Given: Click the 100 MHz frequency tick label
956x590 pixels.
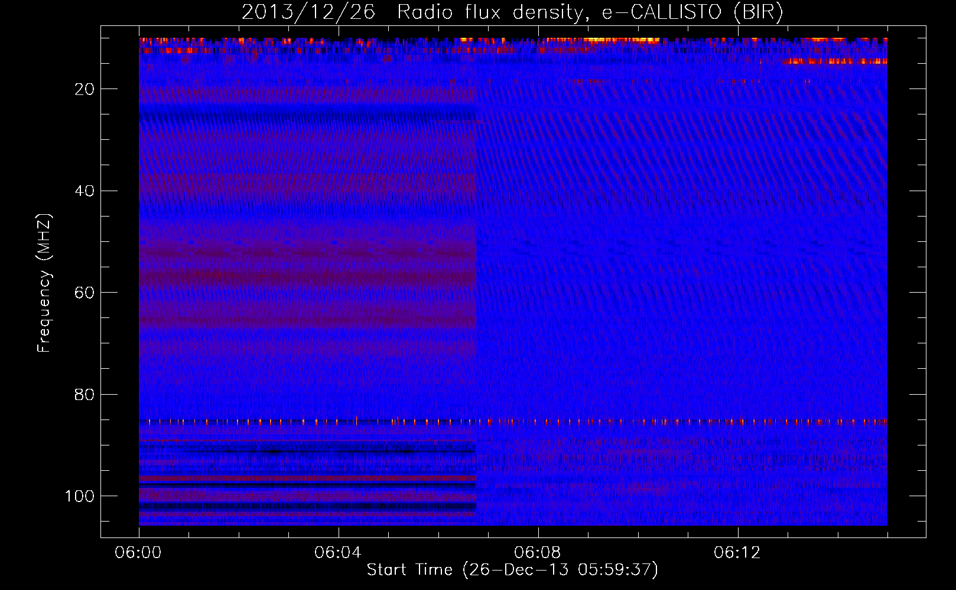Looking at the screenshot, I should (80, 496).
